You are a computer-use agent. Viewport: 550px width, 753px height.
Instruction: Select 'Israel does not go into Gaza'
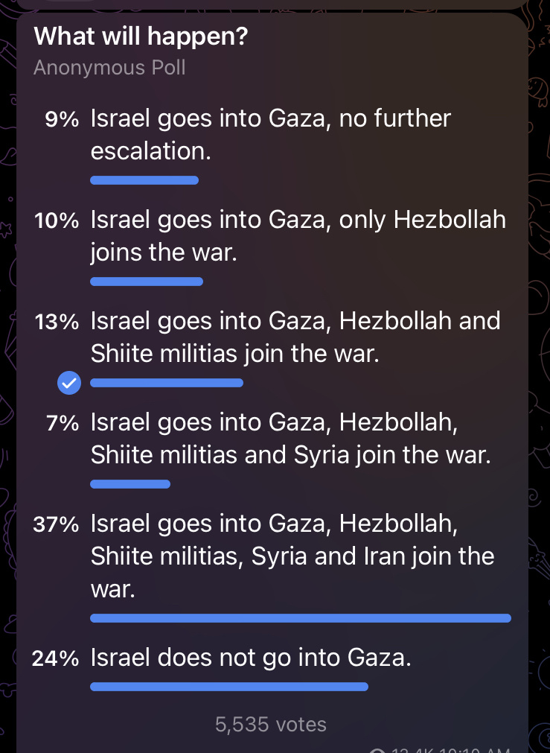251,658
